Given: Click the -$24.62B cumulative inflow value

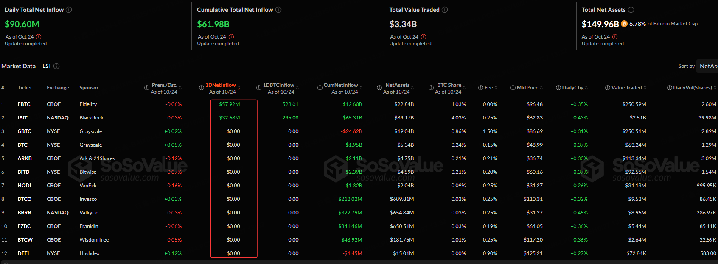Looking at the screenshot, I should tap(351, 131).
